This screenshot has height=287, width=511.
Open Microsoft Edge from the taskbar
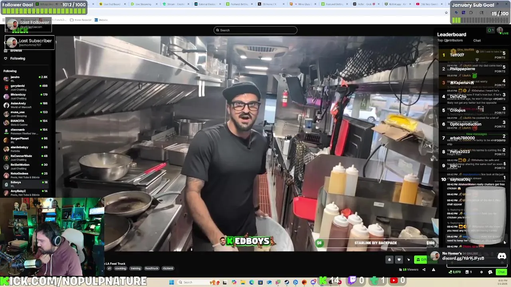pyautogui.click(x=252, y=282)
